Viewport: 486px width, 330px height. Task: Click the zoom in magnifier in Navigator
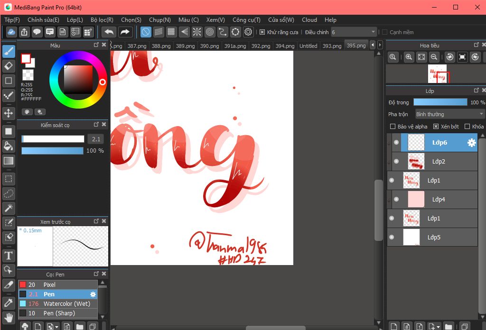(x=409, y=57)
